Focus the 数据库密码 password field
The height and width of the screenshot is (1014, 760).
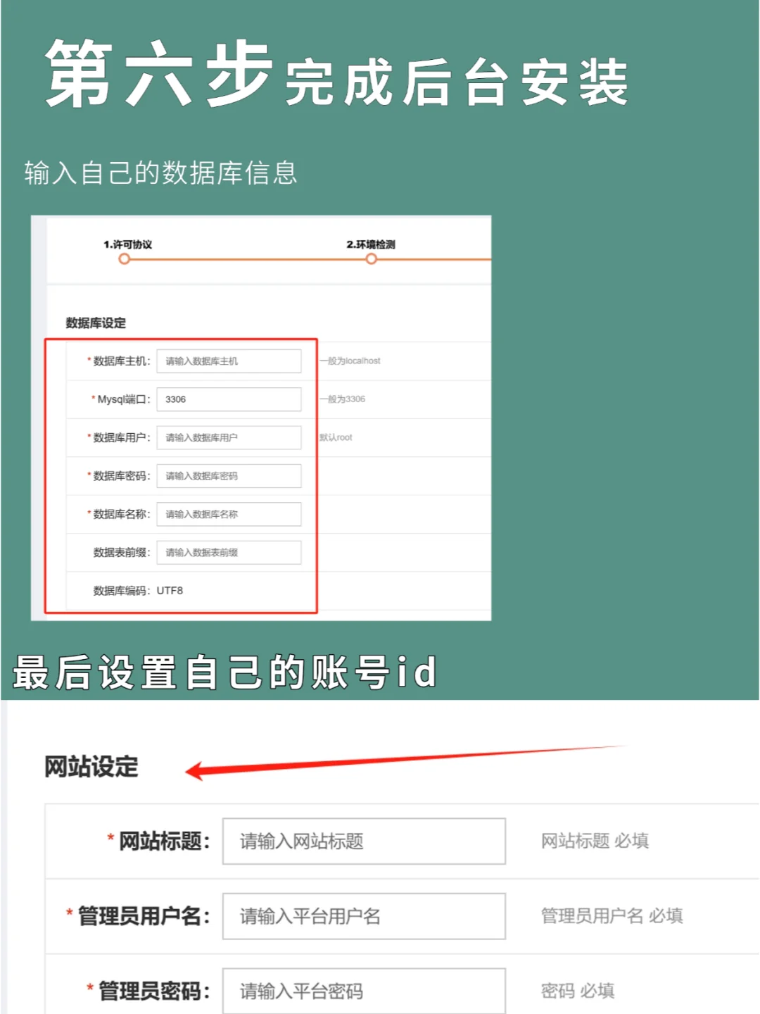(x=229, y=476)
